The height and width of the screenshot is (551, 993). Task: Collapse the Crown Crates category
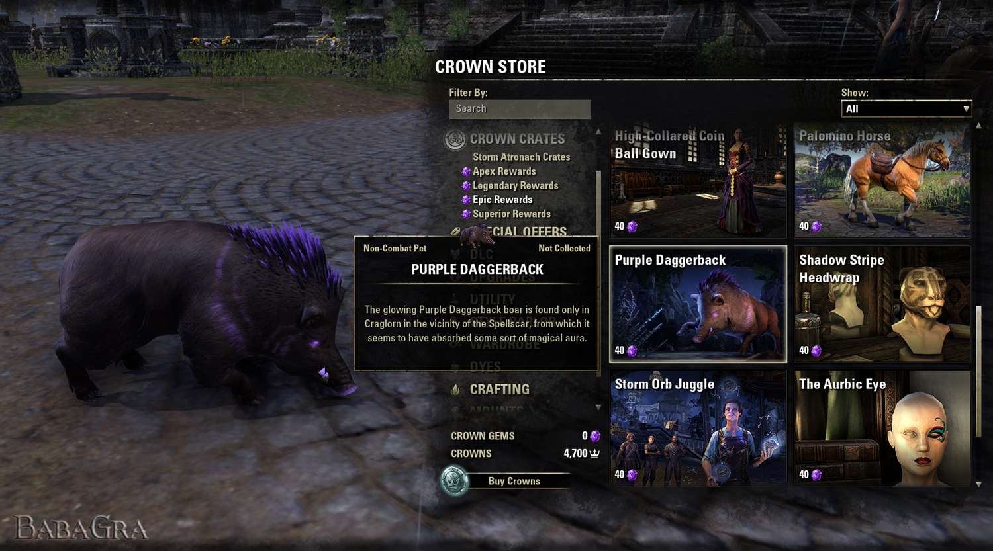pyautogui.click(x=517, y=139)
